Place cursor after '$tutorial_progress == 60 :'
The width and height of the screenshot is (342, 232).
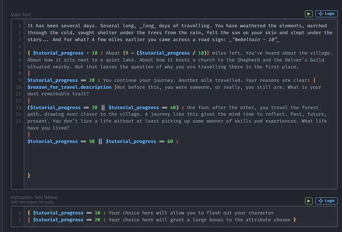pos(179,141)
